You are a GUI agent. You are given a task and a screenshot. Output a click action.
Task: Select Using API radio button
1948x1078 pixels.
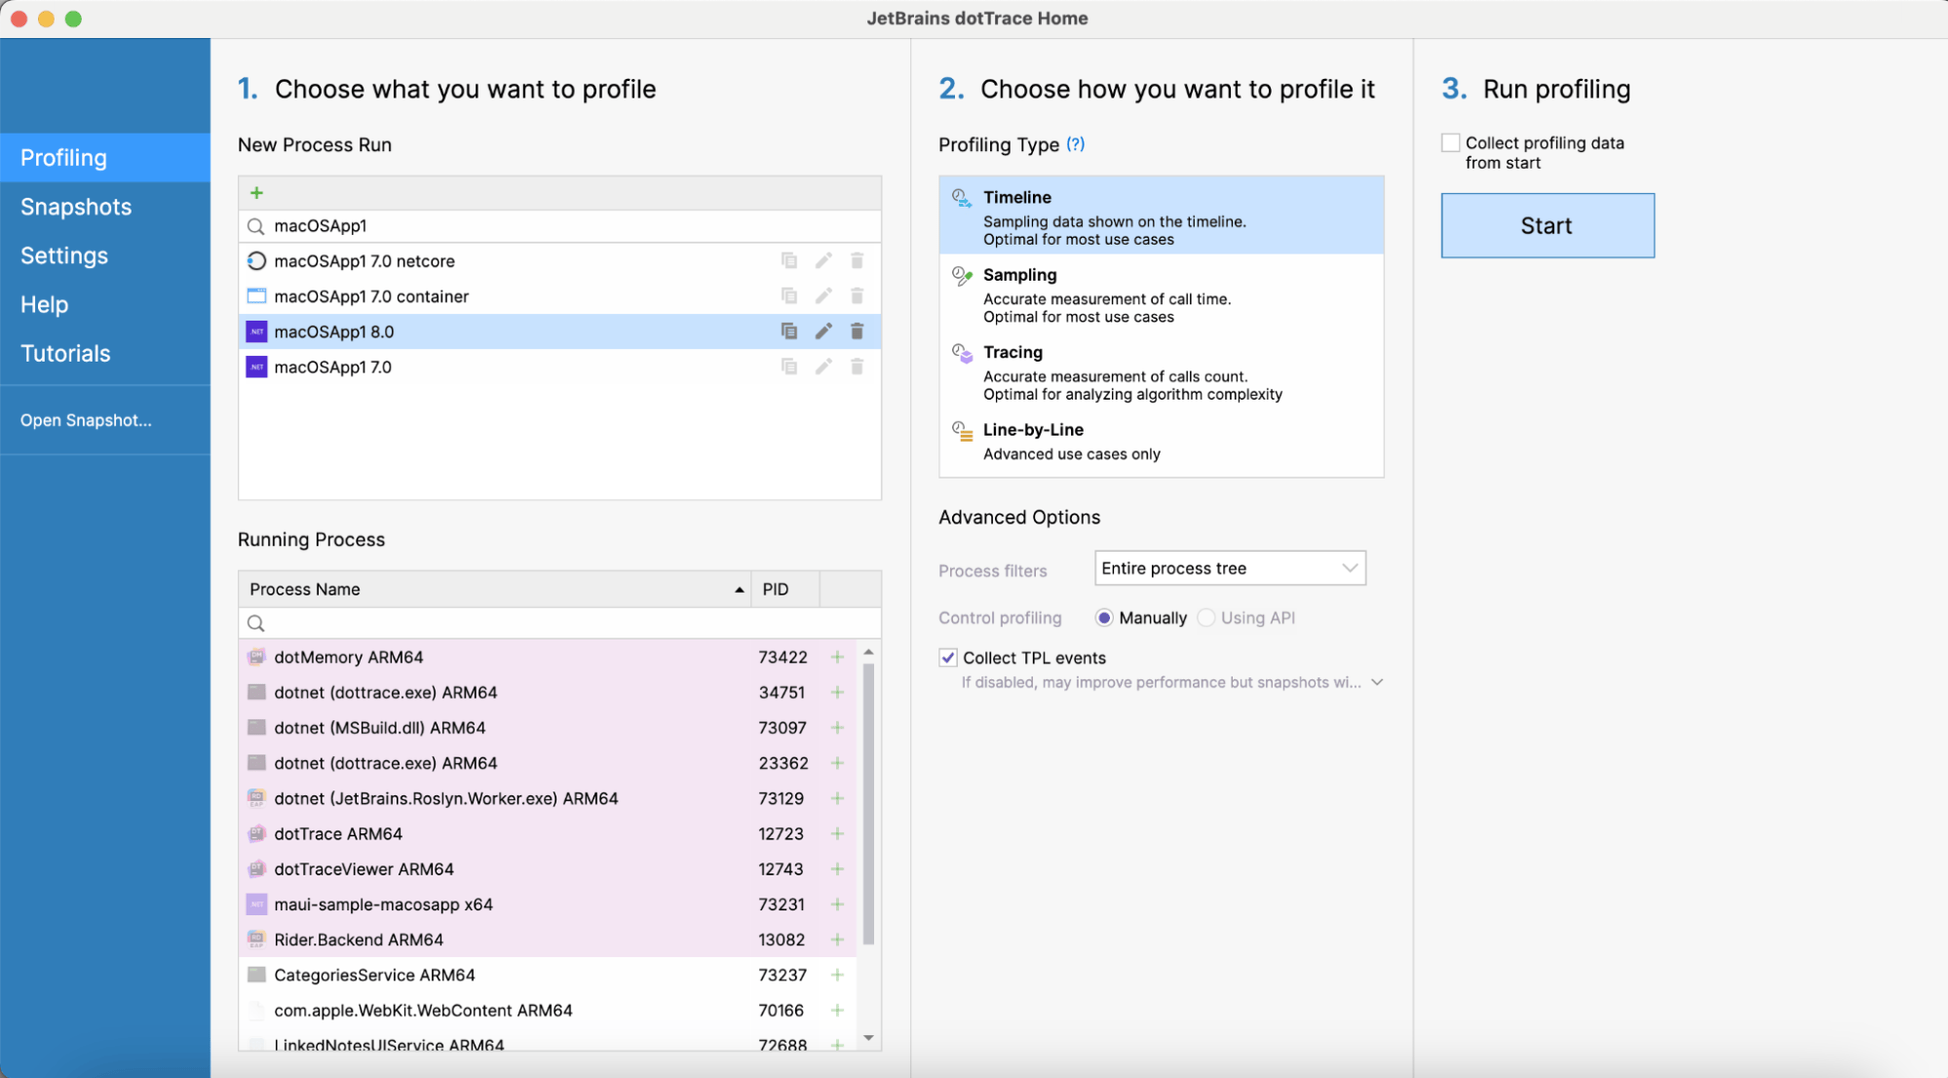coord(1206,618)
